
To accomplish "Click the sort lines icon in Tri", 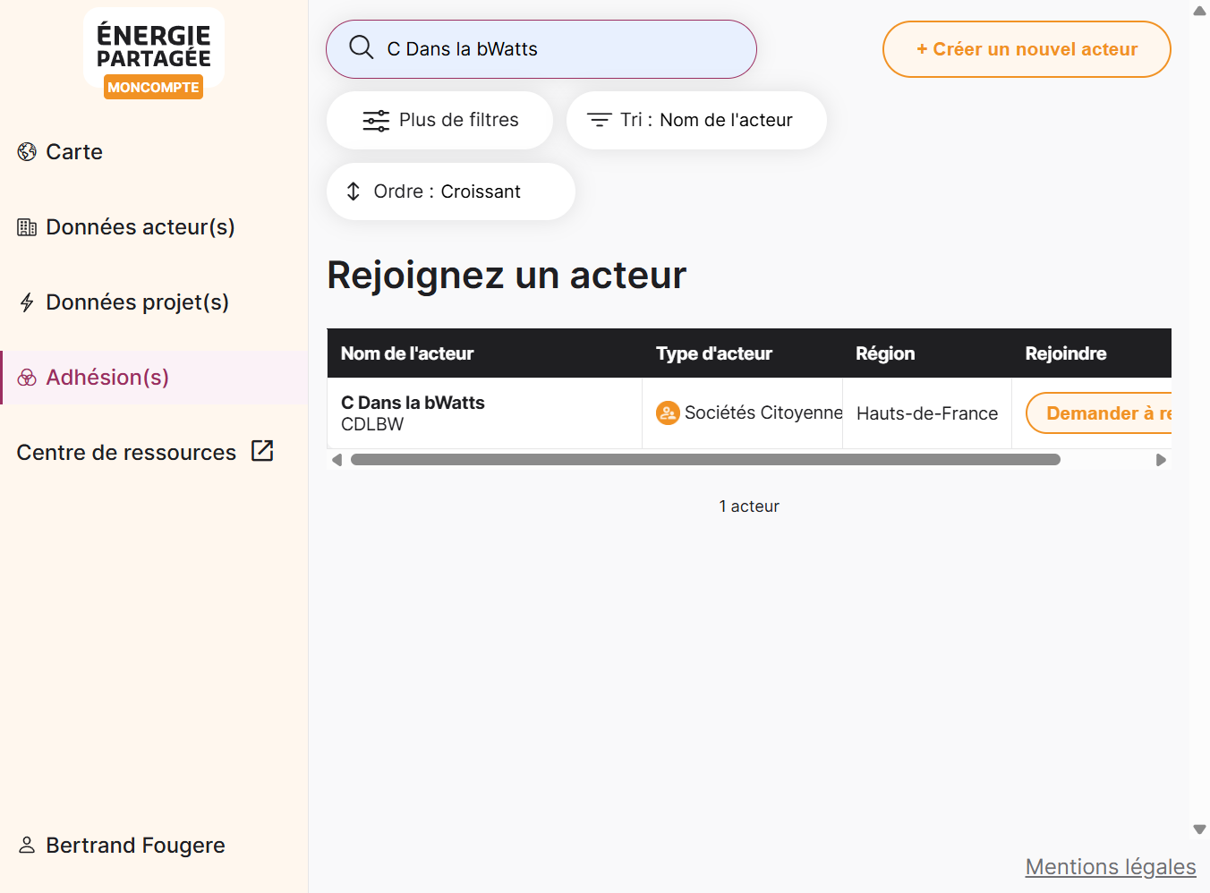I will pos(599,120).
